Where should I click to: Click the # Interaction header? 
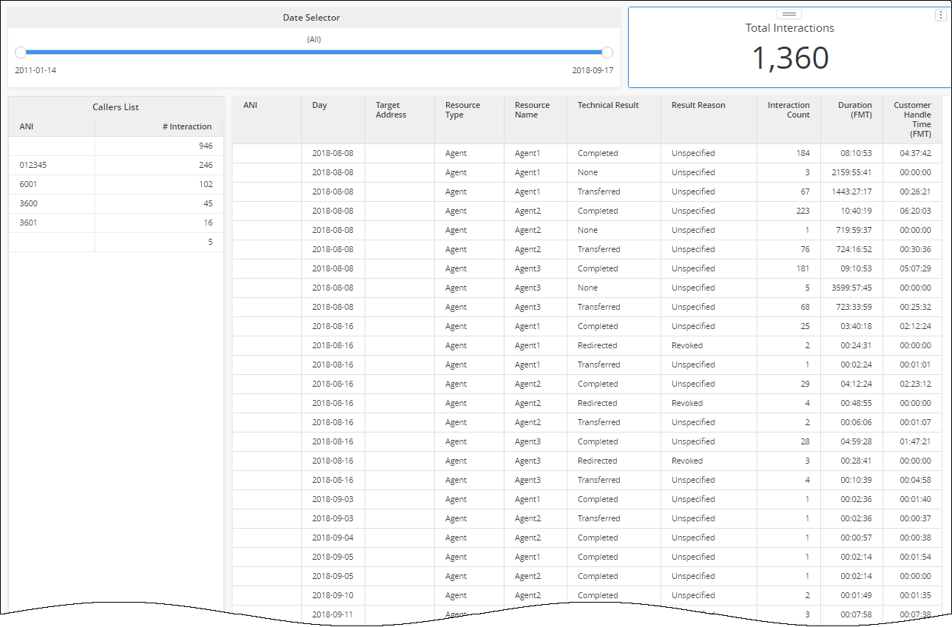pyautogui.click(x=187, y=126)
